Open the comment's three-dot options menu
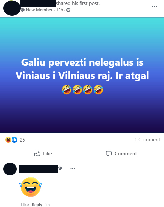This screenshot has height=207, width=164. [73, 168]
